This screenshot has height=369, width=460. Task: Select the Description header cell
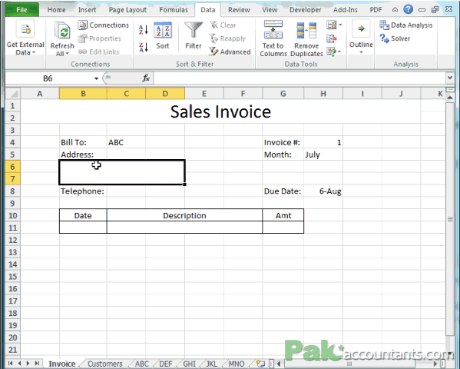tap(184, 215)
